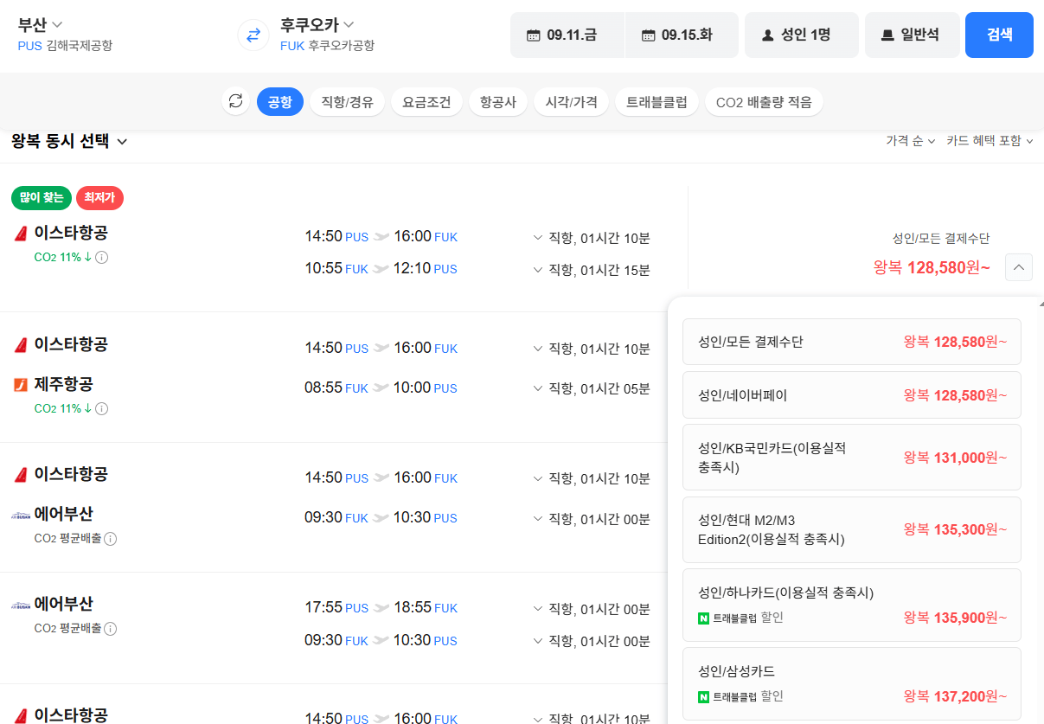Switch to the 공항 filter tab

(x=279, y=101)
